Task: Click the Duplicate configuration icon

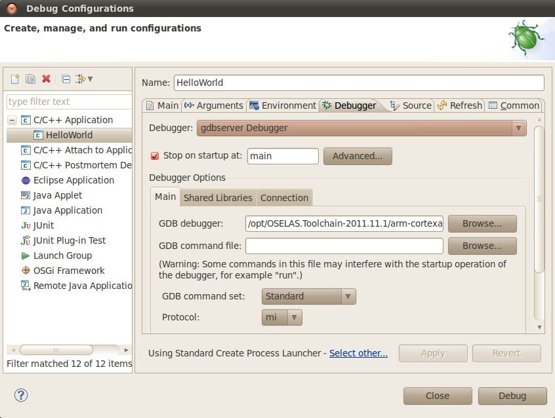Action: coord(30,79)
